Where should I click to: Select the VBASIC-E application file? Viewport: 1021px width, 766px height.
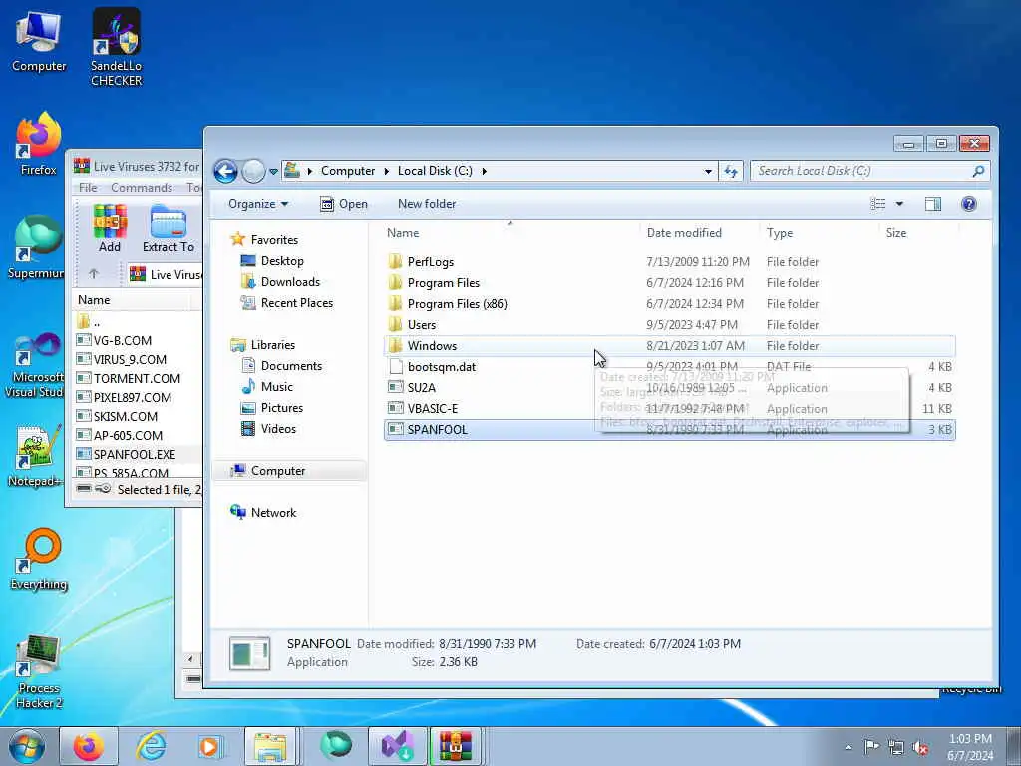tap(669, 408)
